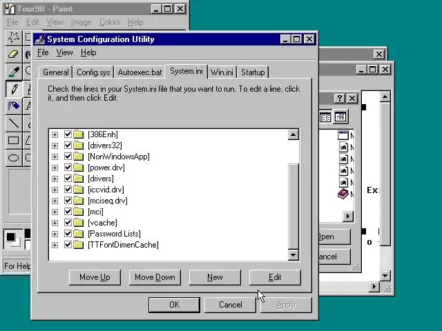Choose the Airbrush tool in Paint

tap(14, 106)
